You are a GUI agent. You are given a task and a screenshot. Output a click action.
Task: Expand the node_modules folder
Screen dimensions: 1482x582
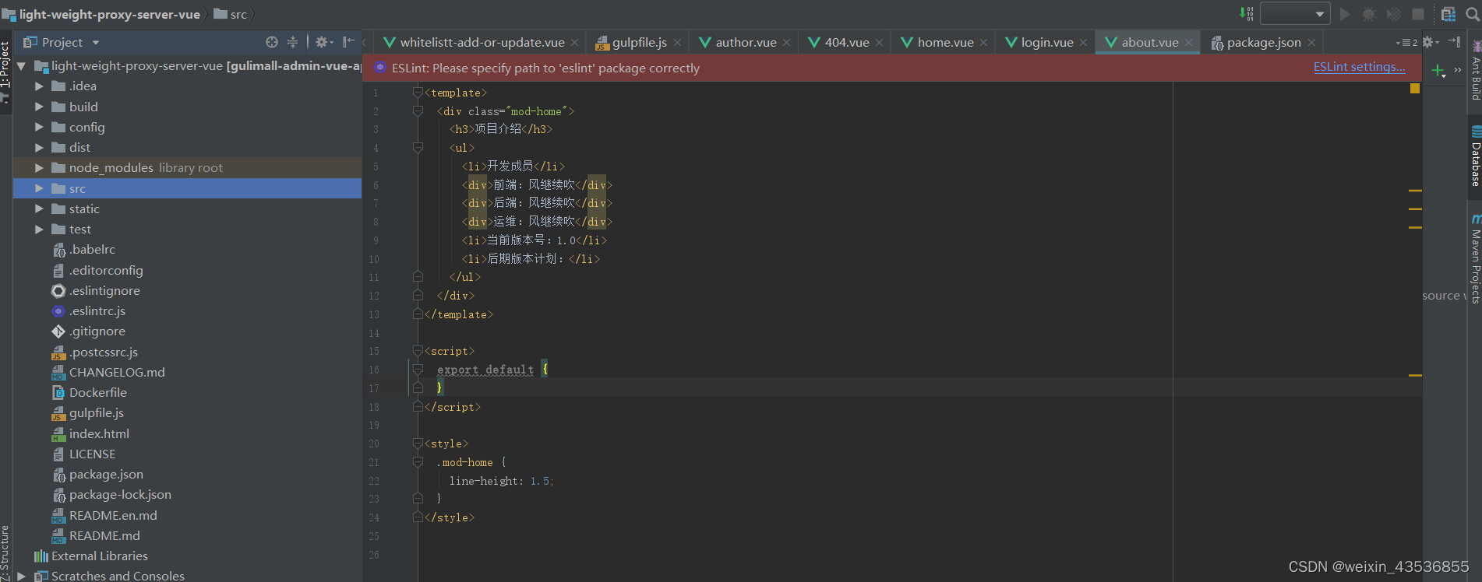pyautogui.click(x=39, y=167)
